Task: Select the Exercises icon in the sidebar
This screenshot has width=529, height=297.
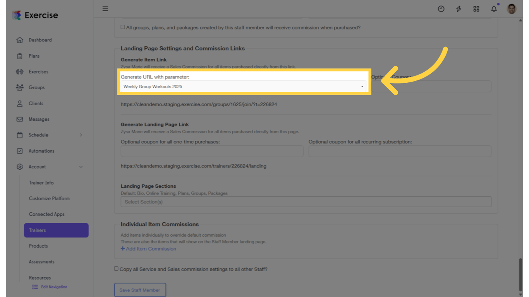Action: [19, 72]
